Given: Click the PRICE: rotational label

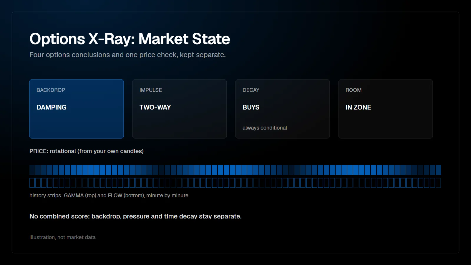Looking at the screenshot, I should point(87,151).
